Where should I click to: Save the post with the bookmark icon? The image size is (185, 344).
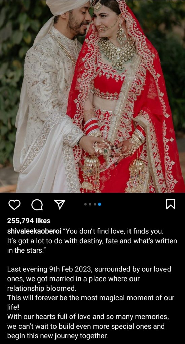tap(170, 204)
